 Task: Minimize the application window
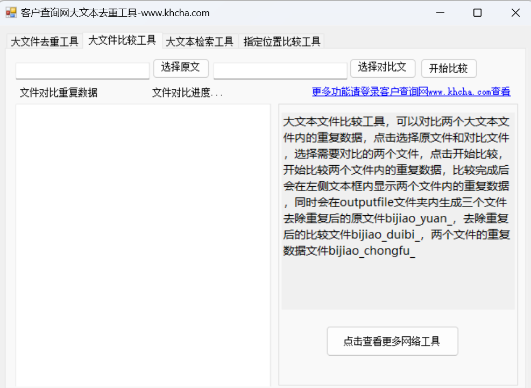pyautogui.click(x=440, y=13)
